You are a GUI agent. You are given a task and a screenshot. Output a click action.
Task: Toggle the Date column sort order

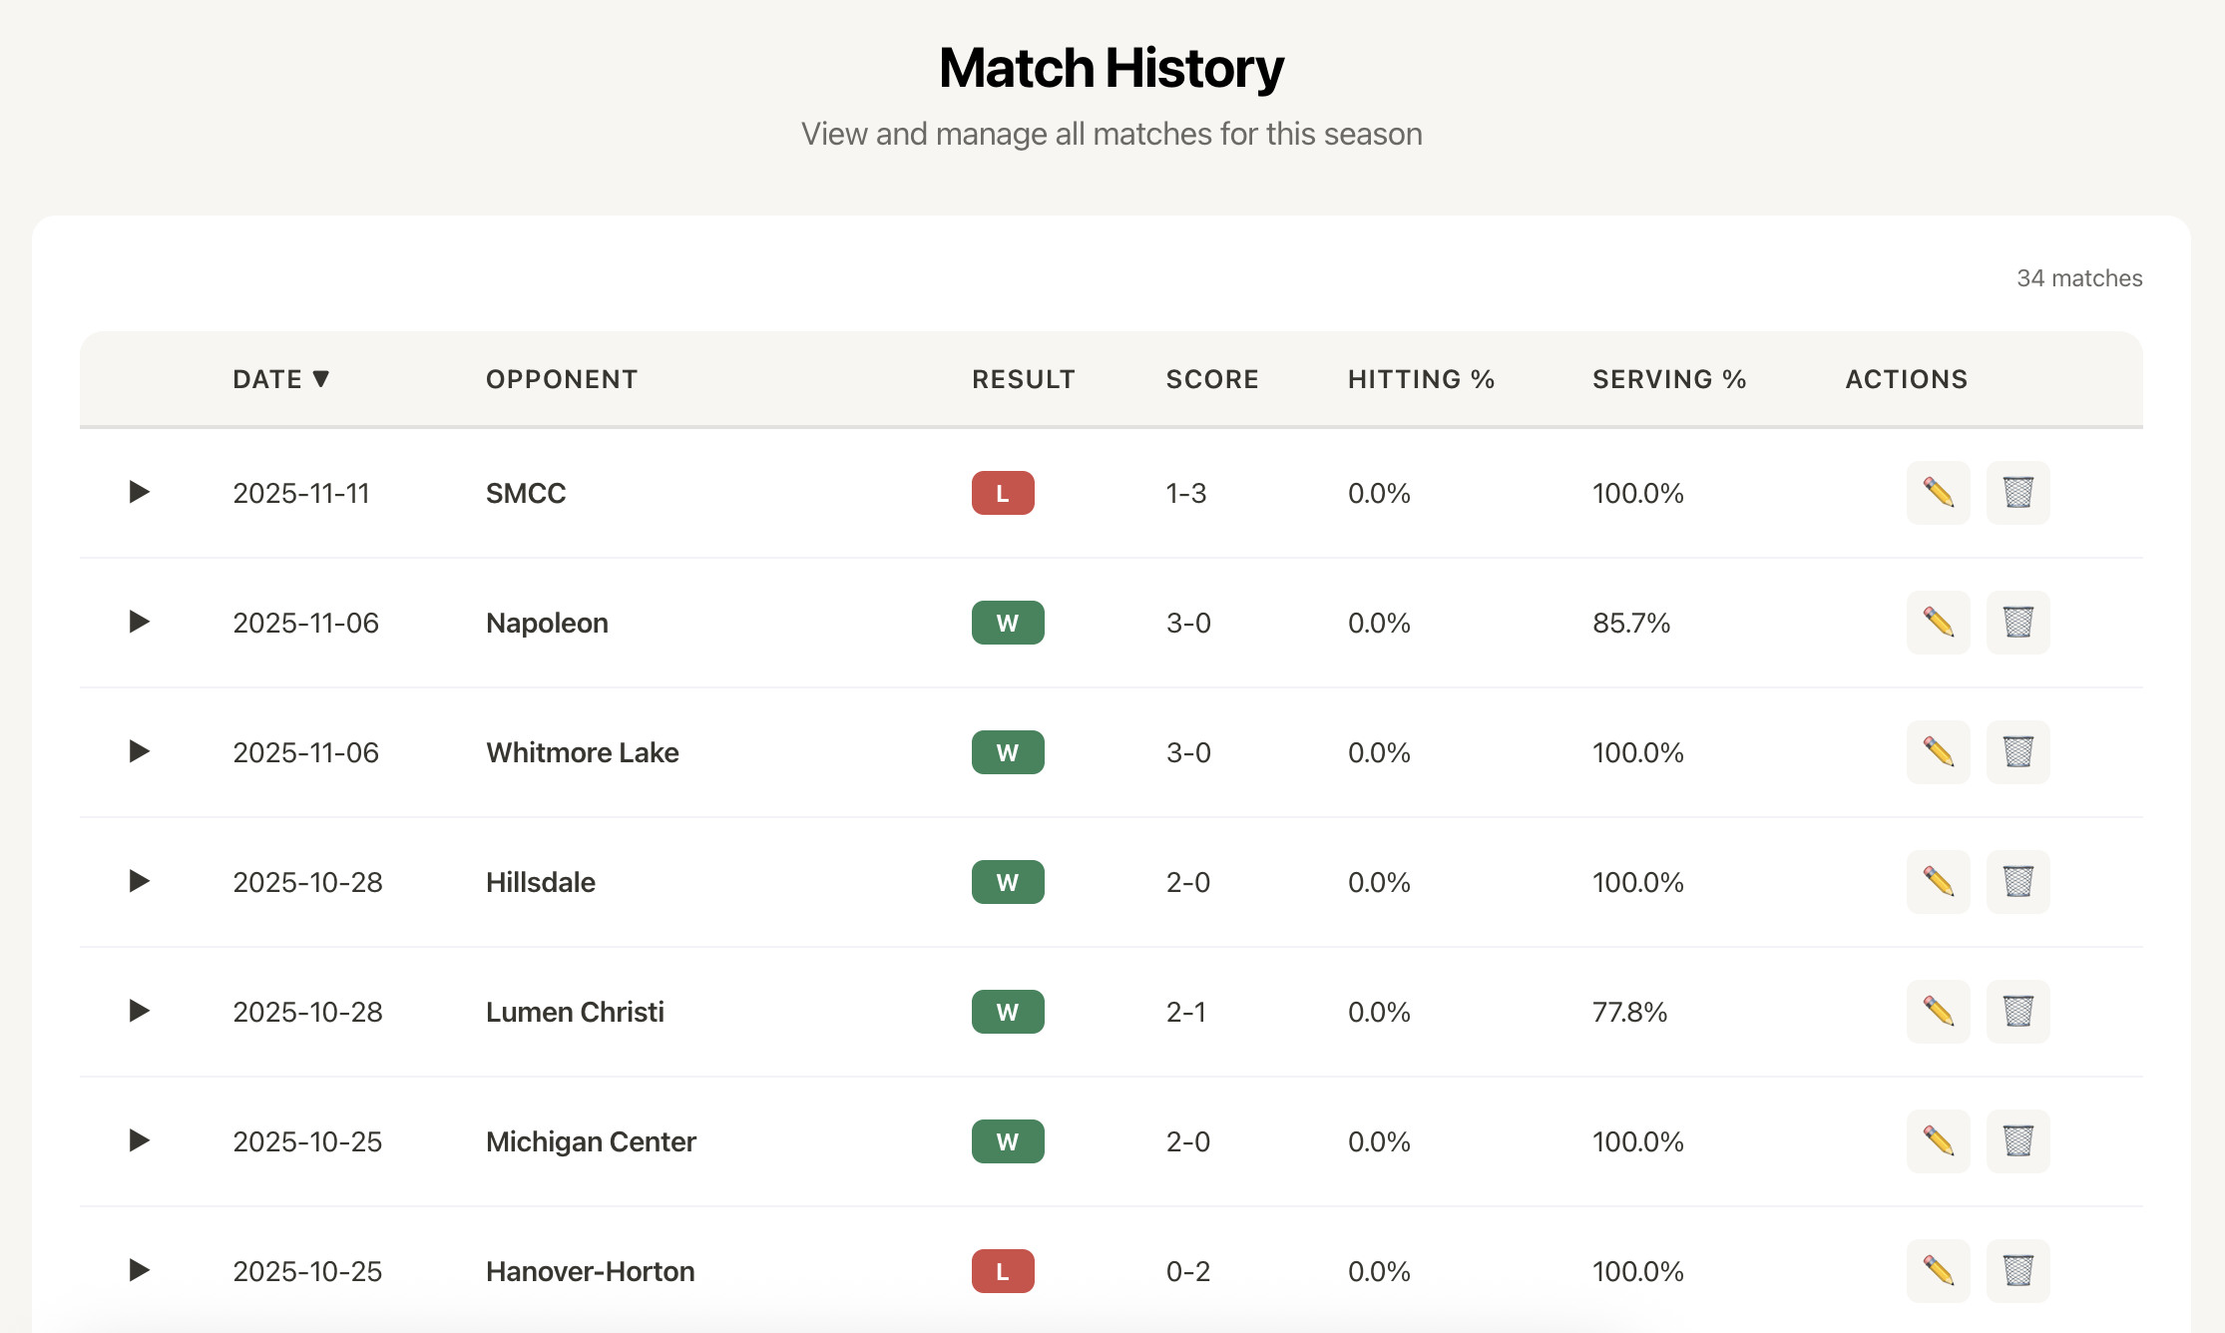click(x=280, y=379)
